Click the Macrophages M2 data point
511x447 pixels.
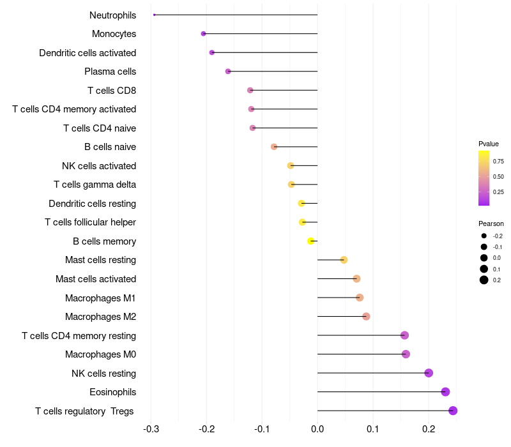(366, 316)
